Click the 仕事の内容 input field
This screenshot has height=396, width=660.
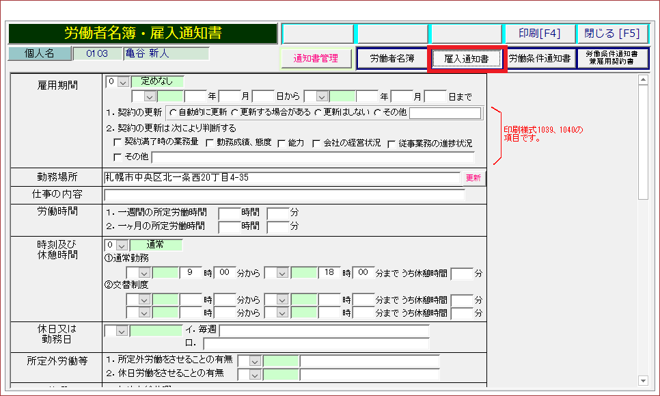pyautogui.click(x=284, y=195)
